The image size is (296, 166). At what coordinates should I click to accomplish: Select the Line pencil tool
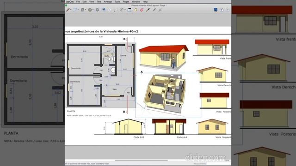click(68, 10)
